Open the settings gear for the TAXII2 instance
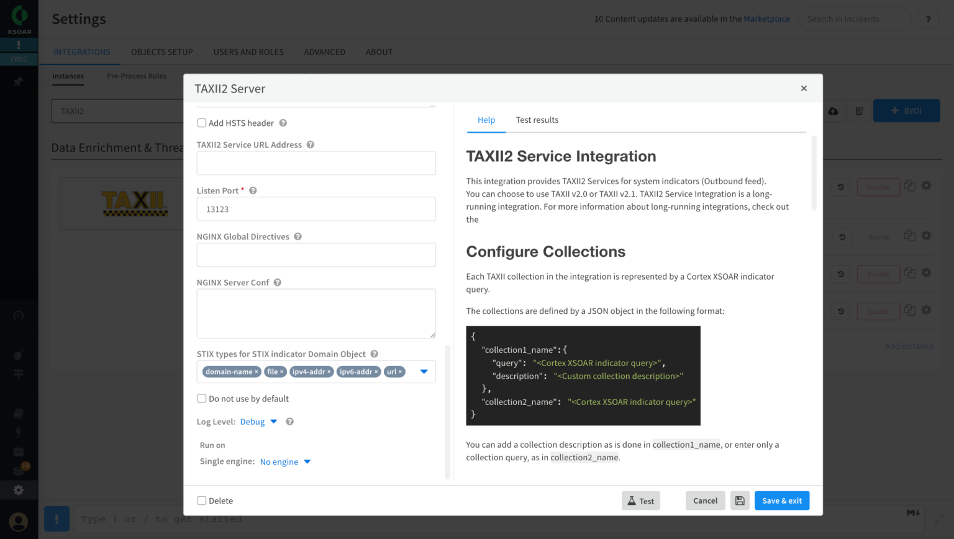 (x=927, y=186)
